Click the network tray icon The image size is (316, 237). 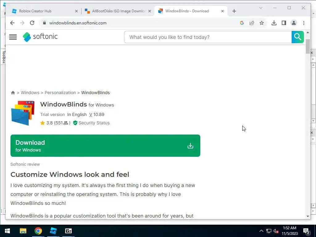269,231
